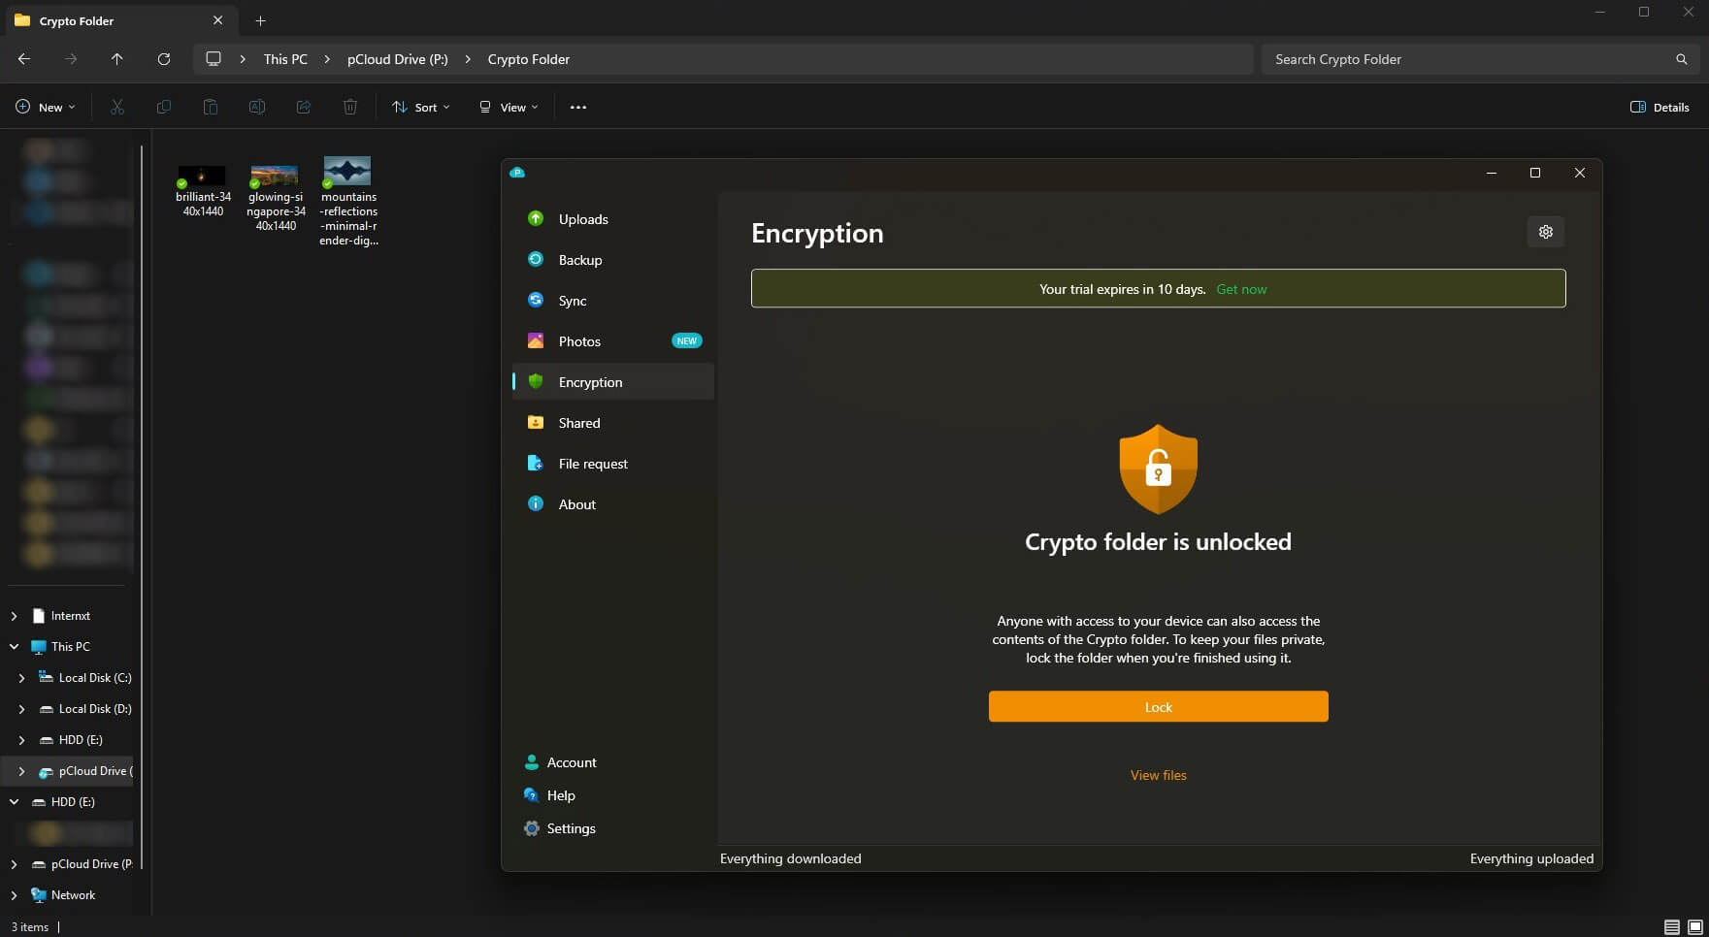Click the Help icon in pCloud

pos(531,794)
